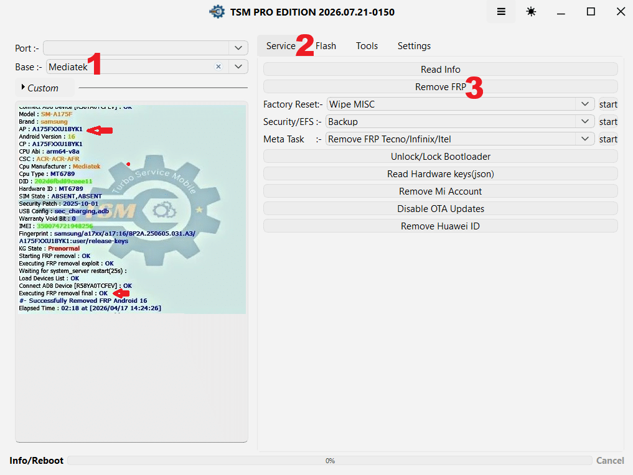Click the Cancel button
Viewport: 633px width, 475px height.
pyautogui.click(x=610, y=461)
